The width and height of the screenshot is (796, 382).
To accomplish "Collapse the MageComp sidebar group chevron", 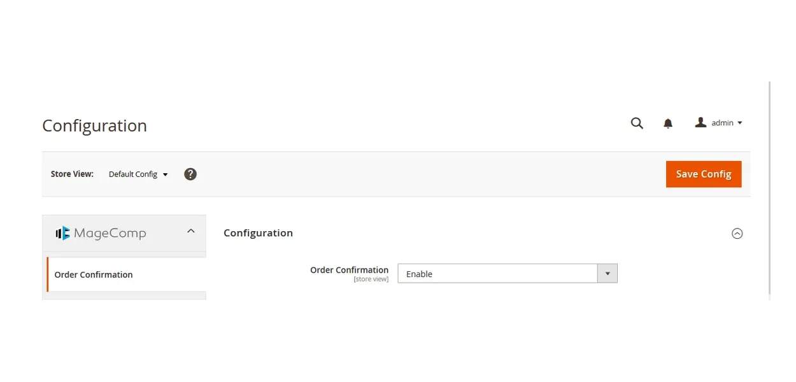I will point(191,231).
